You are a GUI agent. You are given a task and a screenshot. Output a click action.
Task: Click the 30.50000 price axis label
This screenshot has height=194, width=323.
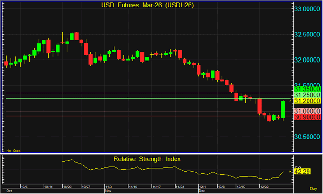tap(307, 137)
